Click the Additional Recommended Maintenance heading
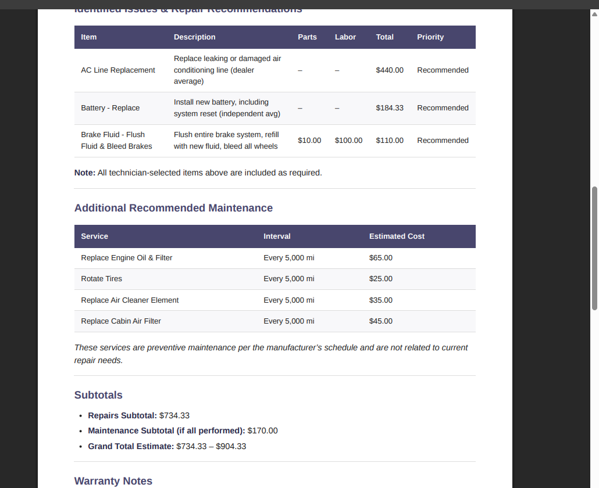 coord(173,207)
